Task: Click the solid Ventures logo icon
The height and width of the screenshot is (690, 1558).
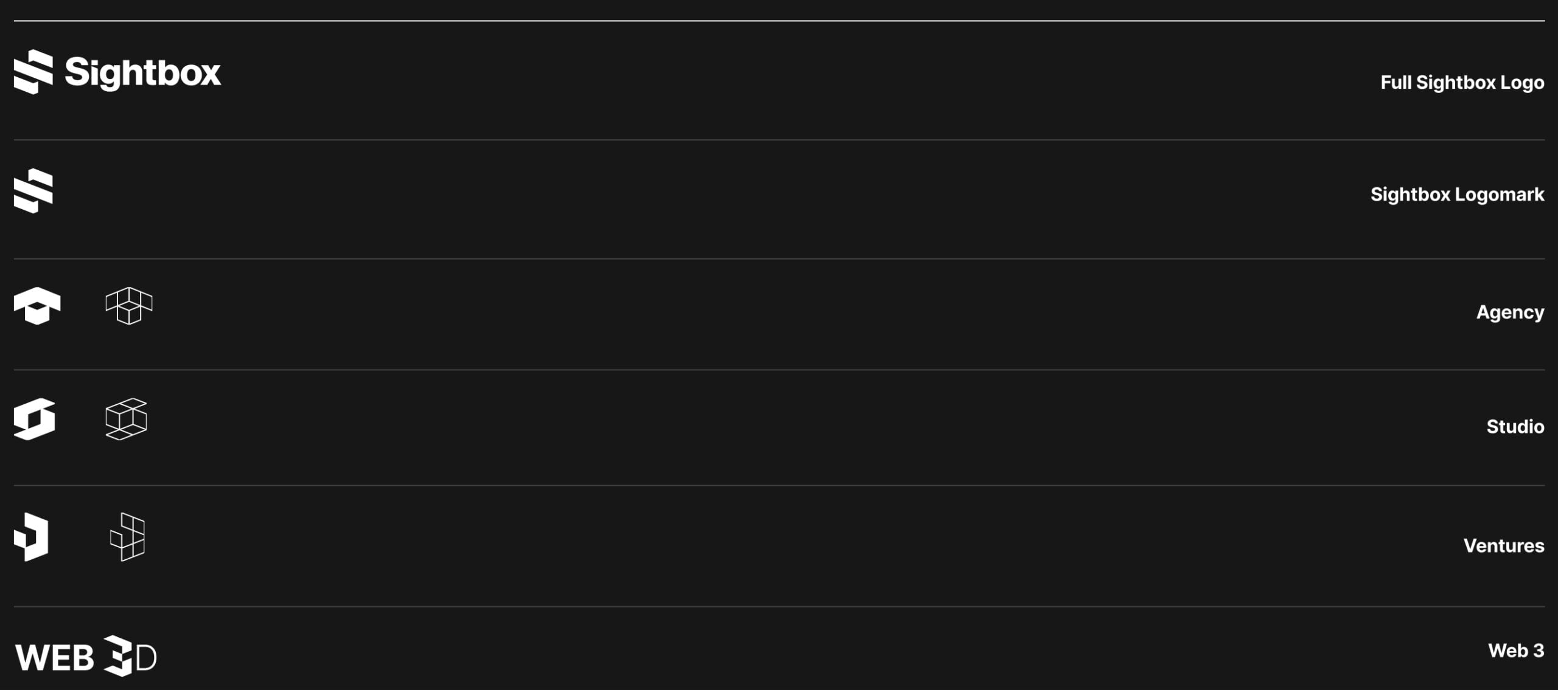Action: coord(31,537)
